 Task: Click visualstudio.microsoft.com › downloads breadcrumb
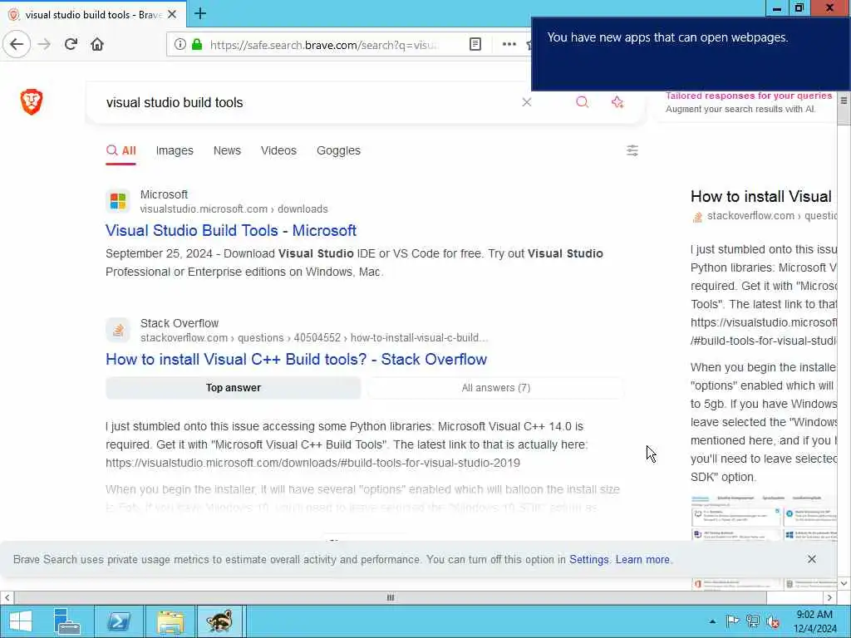(234, 209)
